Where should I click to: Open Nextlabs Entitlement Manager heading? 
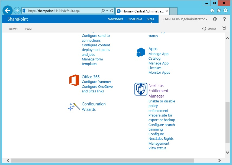click(x=158, y=91)
